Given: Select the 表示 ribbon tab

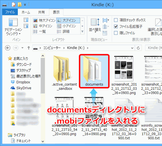Looking at the screenshot, I should [x=56, y=12].
